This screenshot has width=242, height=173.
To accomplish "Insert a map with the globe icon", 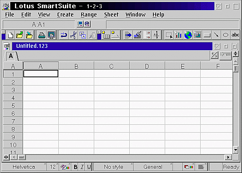I will 188,35.
